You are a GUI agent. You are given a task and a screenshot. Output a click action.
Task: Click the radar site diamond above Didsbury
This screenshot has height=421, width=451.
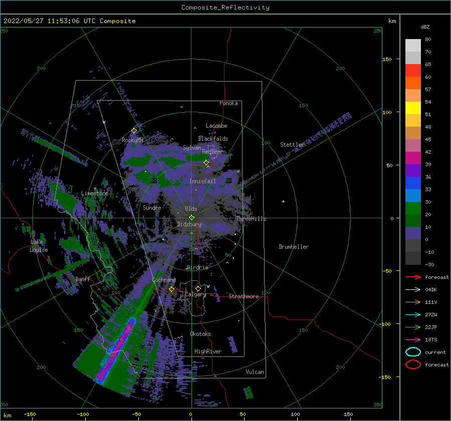(x=191, y=218)
